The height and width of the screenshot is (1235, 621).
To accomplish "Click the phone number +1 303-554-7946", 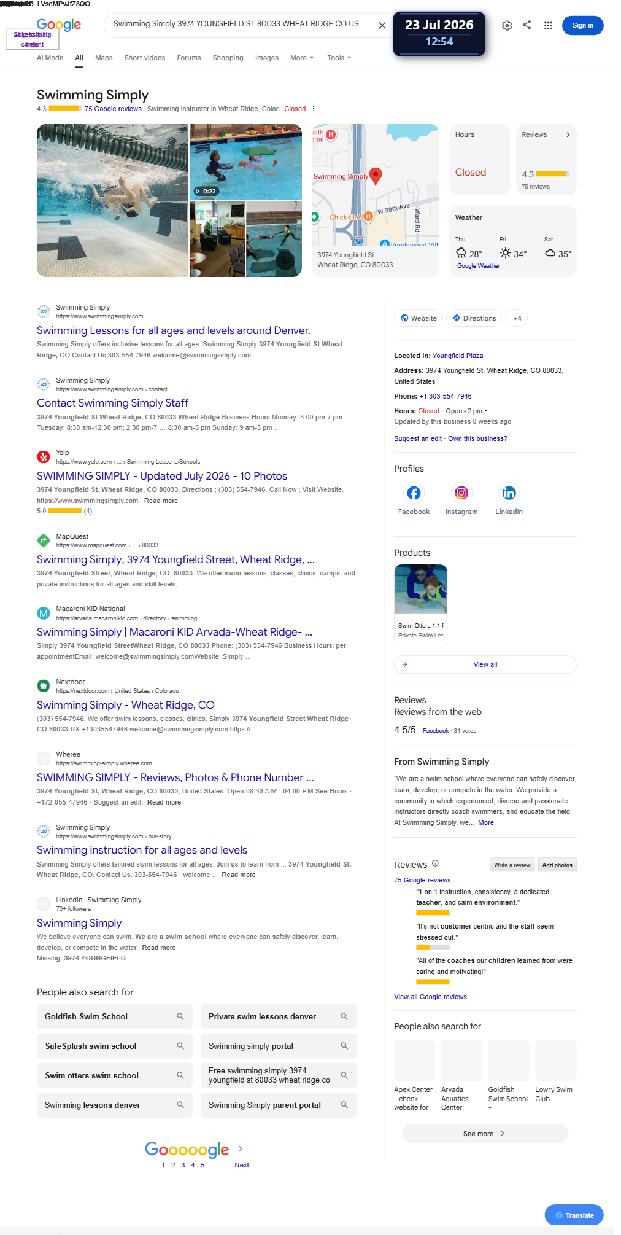I will pyautogui.click(x=445, y=396).
